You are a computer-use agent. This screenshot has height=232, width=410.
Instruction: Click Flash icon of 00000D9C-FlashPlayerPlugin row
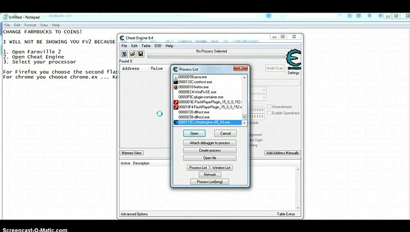click(176, 102)
